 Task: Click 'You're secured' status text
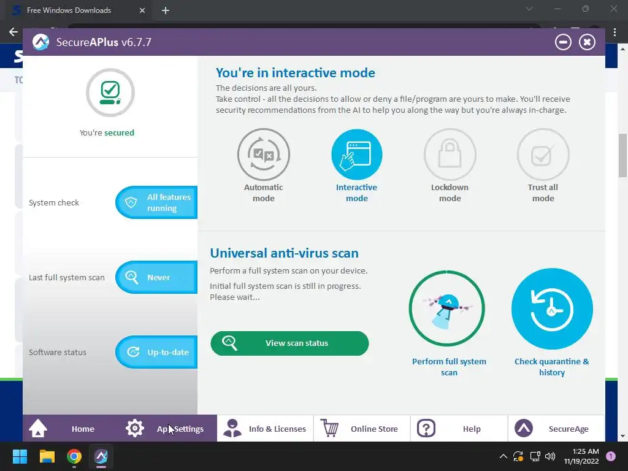(107, 132)
